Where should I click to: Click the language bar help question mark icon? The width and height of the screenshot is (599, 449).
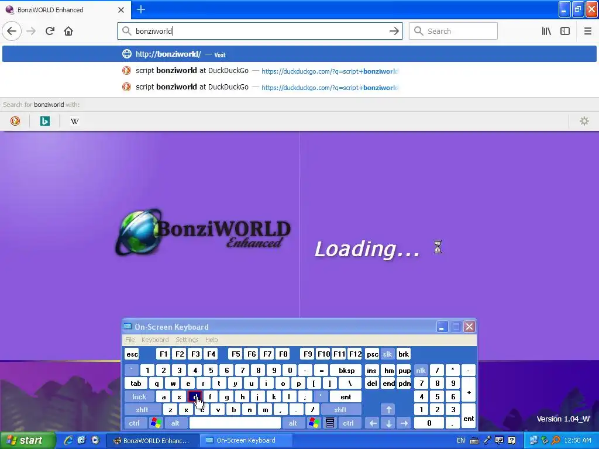pyautogui.click(x=511, y=441)
